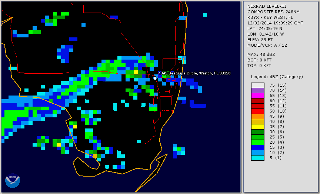Click the NOAA logo on the map

click(13, 181)
